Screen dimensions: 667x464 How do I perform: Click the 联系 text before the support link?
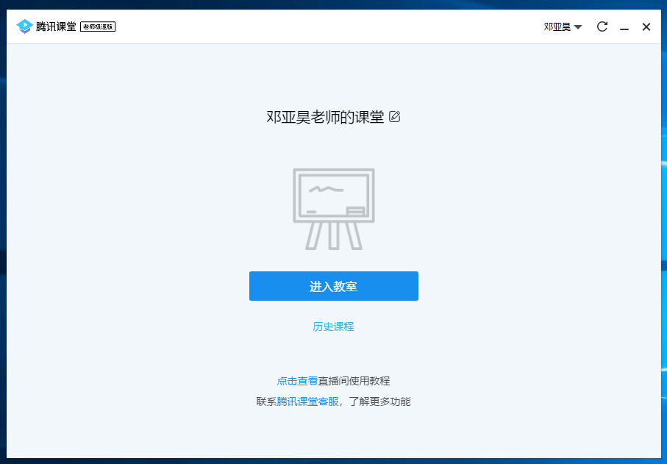pyautogui.click(x=266, y=401)
